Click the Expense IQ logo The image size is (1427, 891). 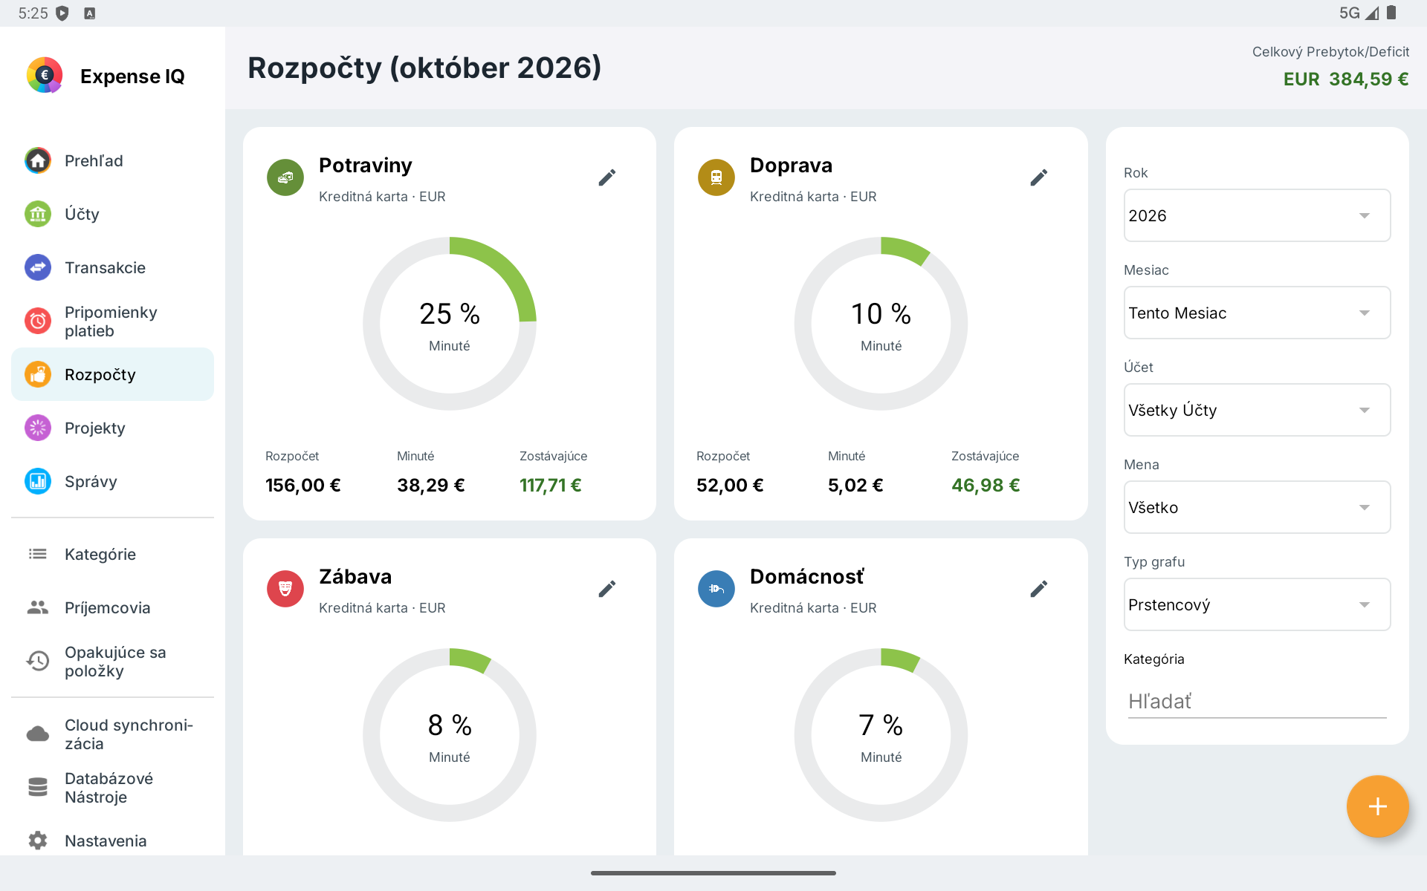click(45, 75)
